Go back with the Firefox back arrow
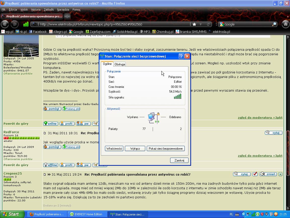 click(x=5, y=24)
